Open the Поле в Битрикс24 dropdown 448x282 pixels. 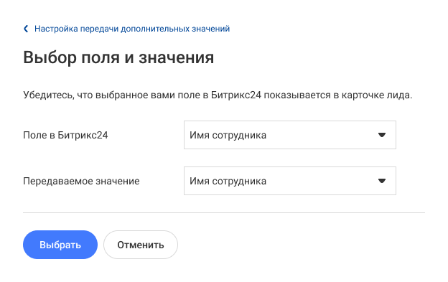(290, 135)
